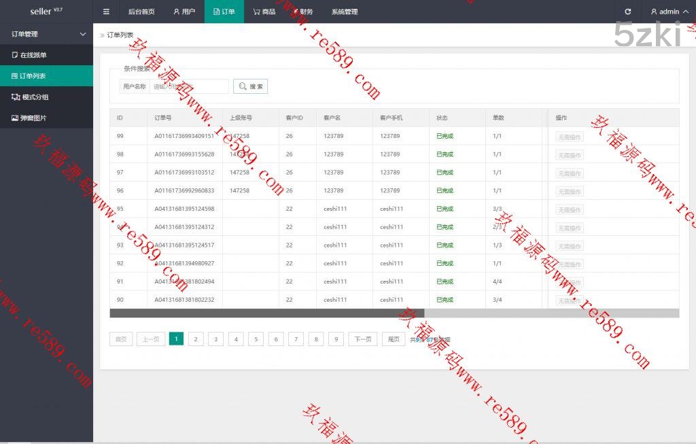Open the 系统管理 menu
The height and width of the screenshot is (444, 696).
click(x=345, y=12)
